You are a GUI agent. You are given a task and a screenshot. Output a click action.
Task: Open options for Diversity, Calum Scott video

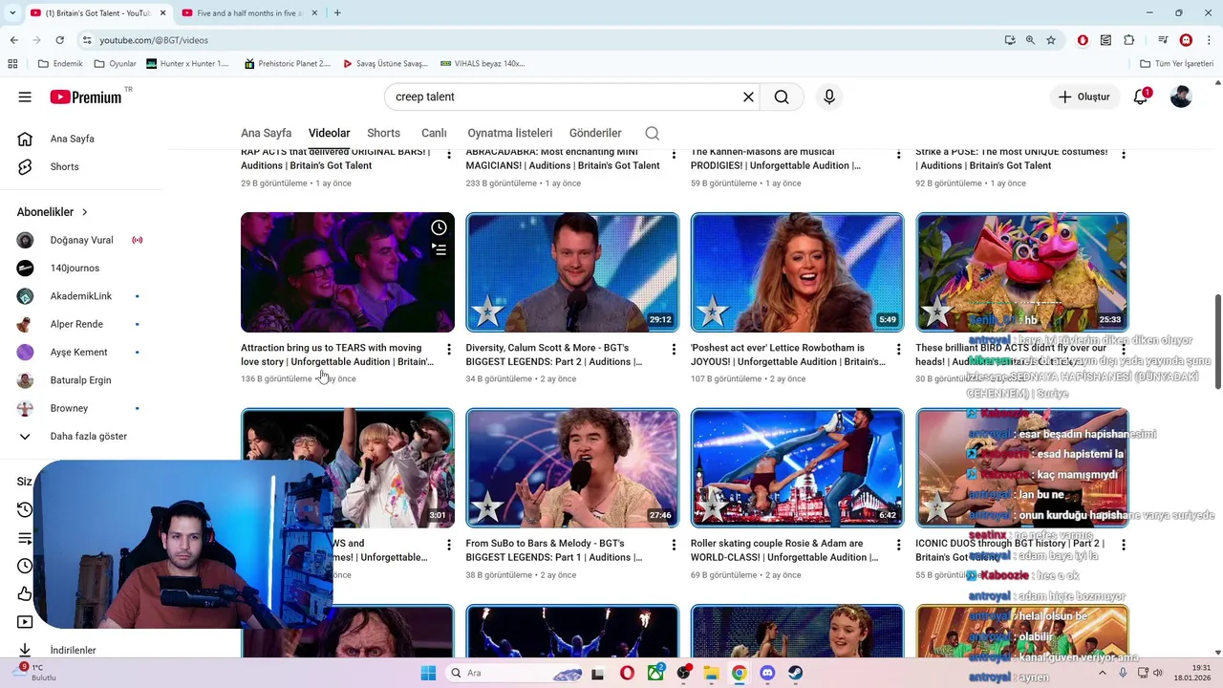point(674,350)
